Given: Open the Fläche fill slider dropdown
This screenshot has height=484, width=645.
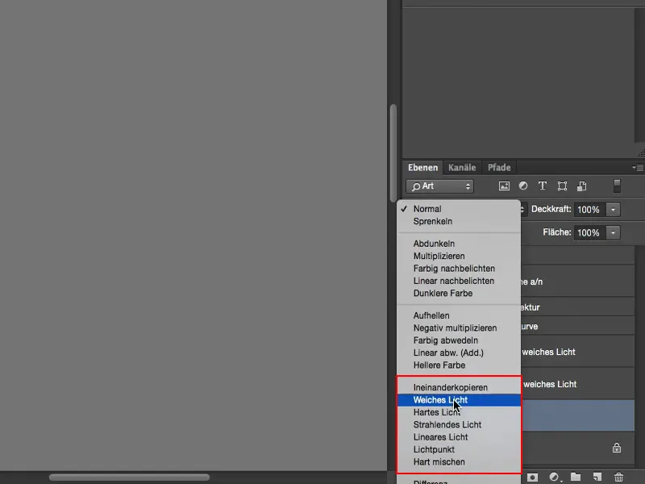Looking at the screenshot, I should pos(613,232).
